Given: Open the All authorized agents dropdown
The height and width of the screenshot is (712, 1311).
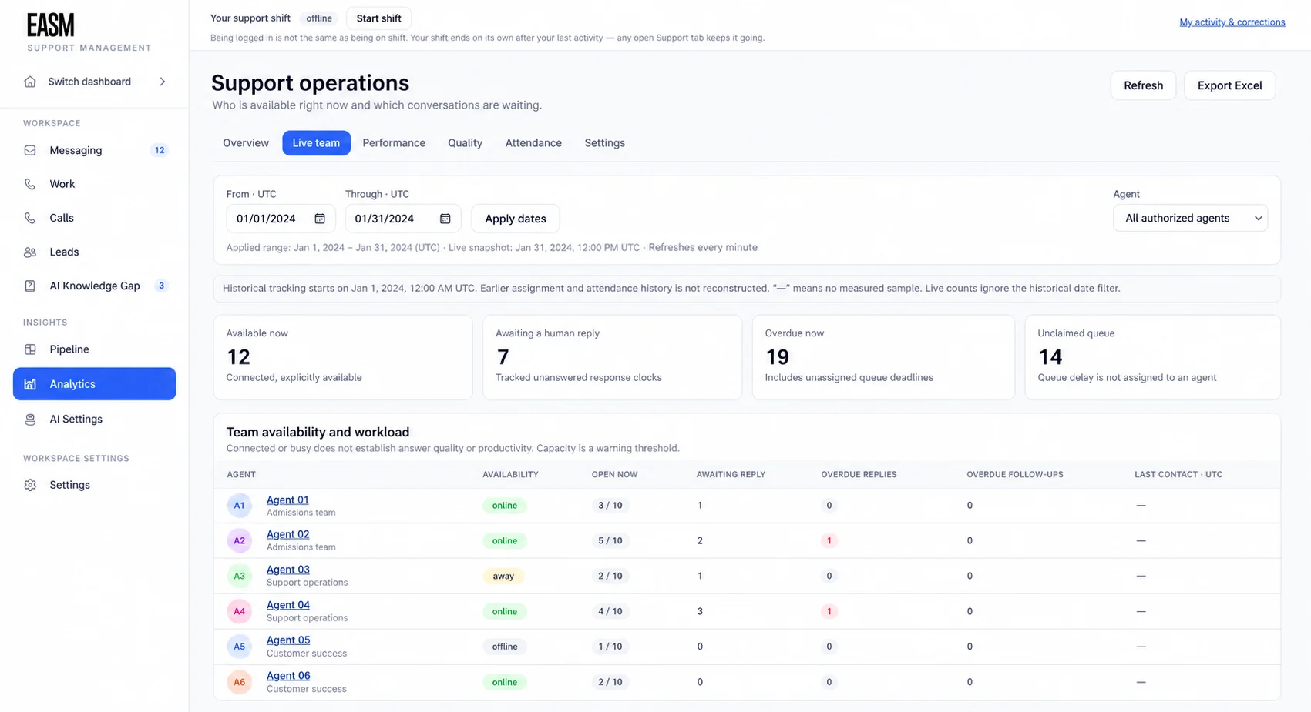Looking at the screenshot, I should coord(1190,219).
